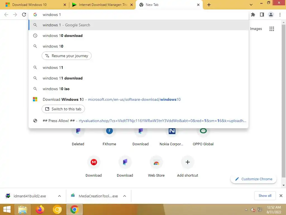The height and width of the screenshot is (215, 286).
Task: Open the Images link
Action: pos(256,29)
